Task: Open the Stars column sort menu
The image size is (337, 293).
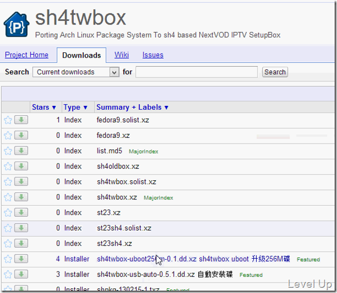Action: click(44, 107)
